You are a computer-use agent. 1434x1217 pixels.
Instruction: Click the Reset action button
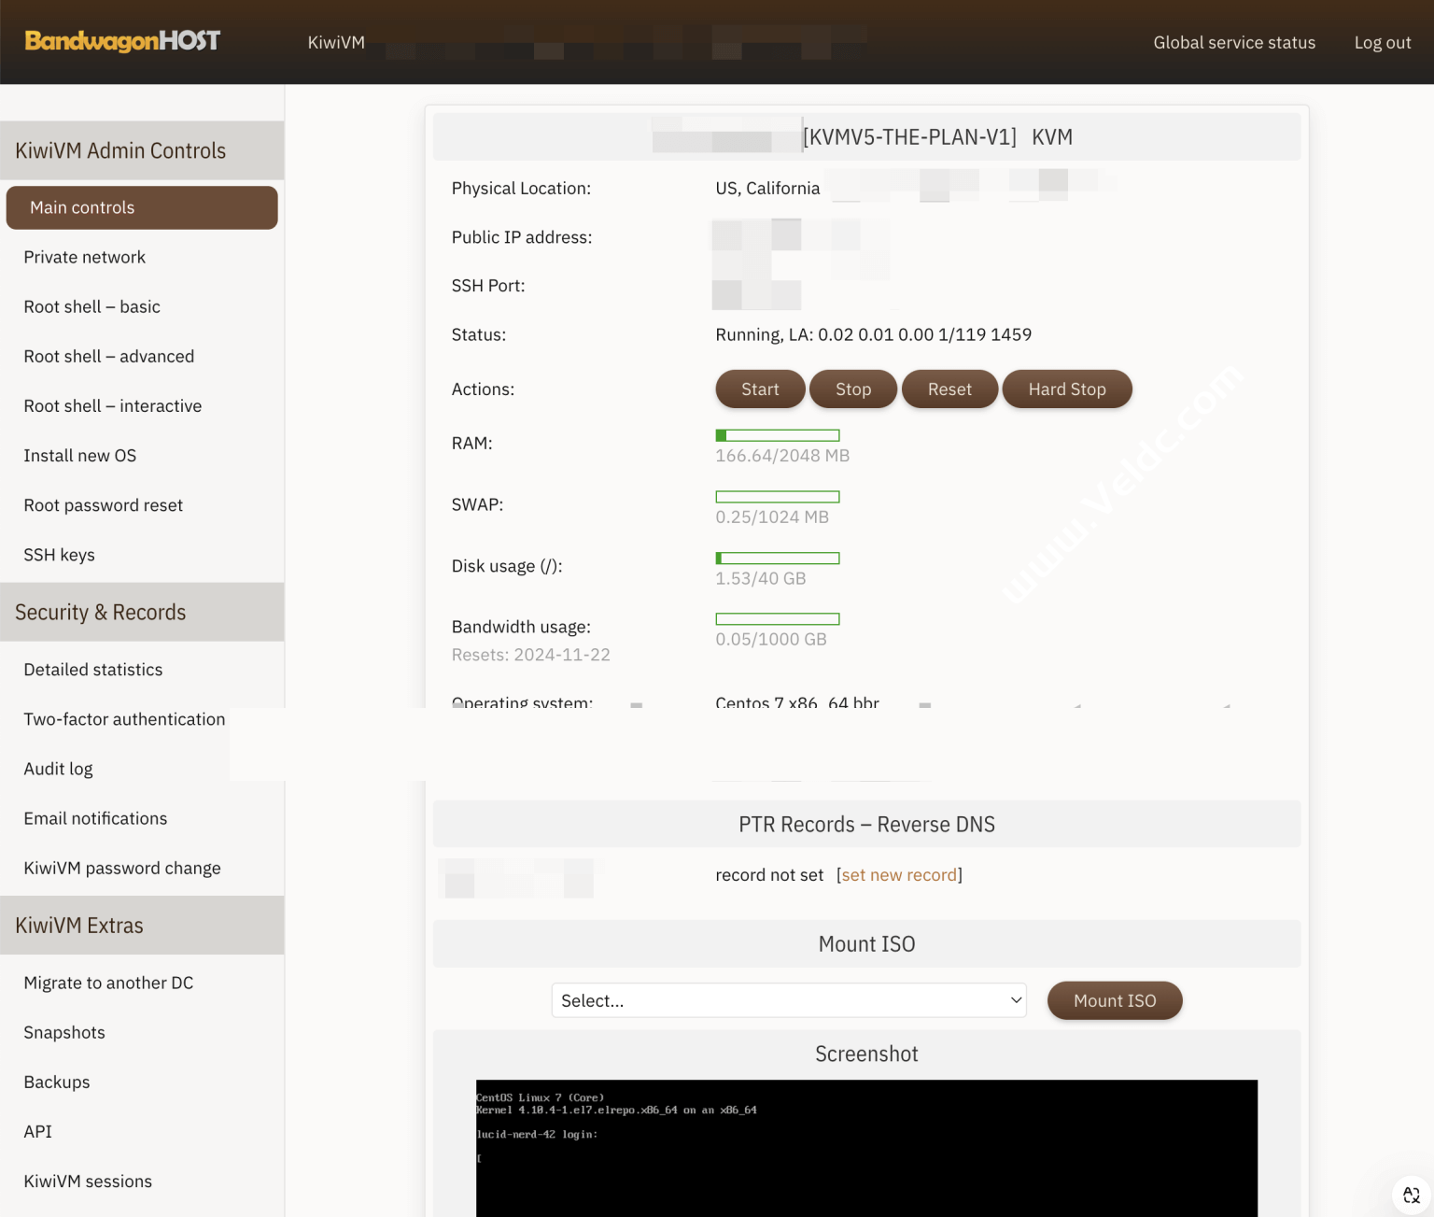[949, 389]
